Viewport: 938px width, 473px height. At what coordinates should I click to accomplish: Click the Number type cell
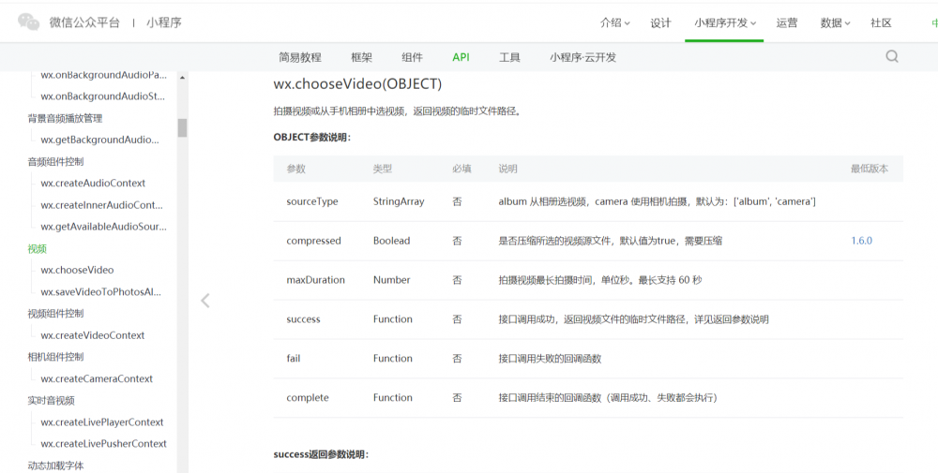391,280
